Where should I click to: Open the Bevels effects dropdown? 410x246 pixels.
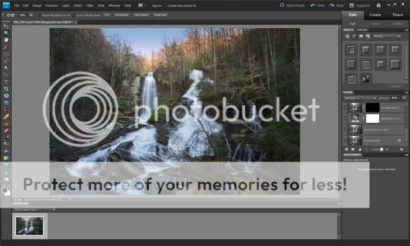pyautogui.click(x=387, y=36)
